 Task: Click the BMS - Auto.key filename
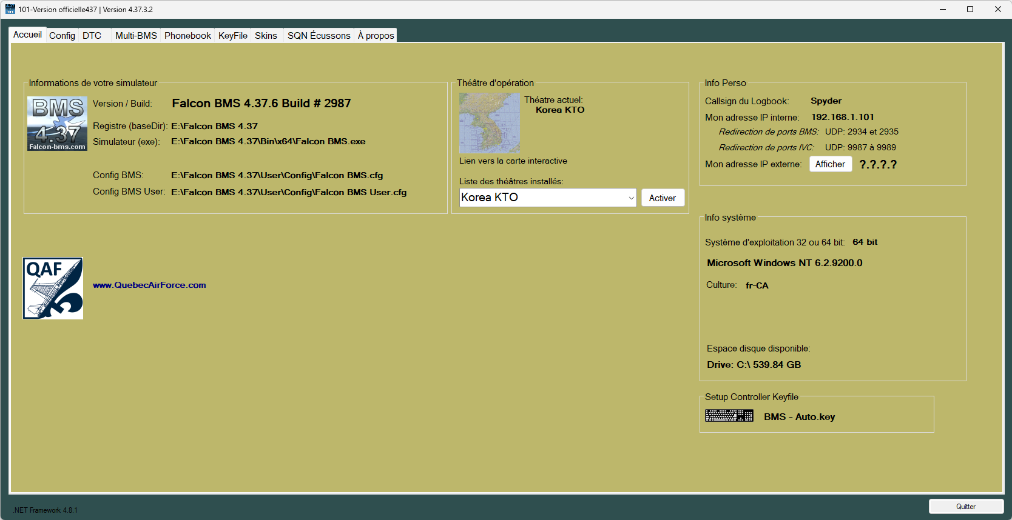[800, 417]
